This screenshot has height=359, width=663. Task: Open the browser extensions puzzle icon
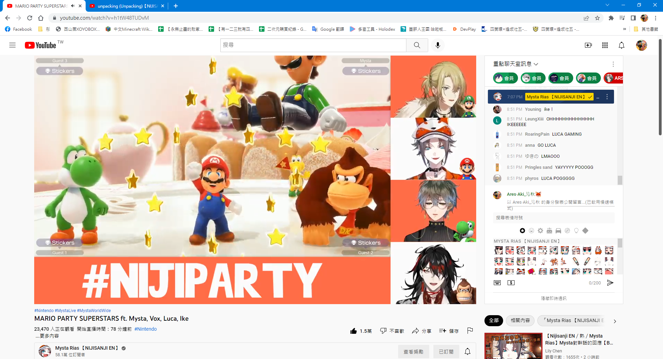pyautogui.click(x=611, y=18)
